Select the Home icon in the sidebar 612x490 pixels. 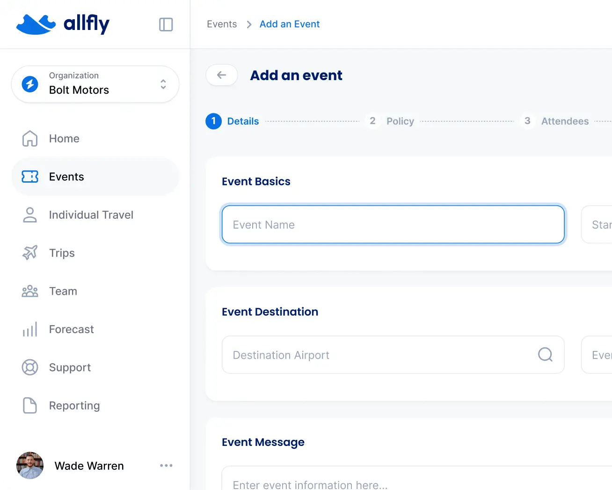(x=29, y=139)
